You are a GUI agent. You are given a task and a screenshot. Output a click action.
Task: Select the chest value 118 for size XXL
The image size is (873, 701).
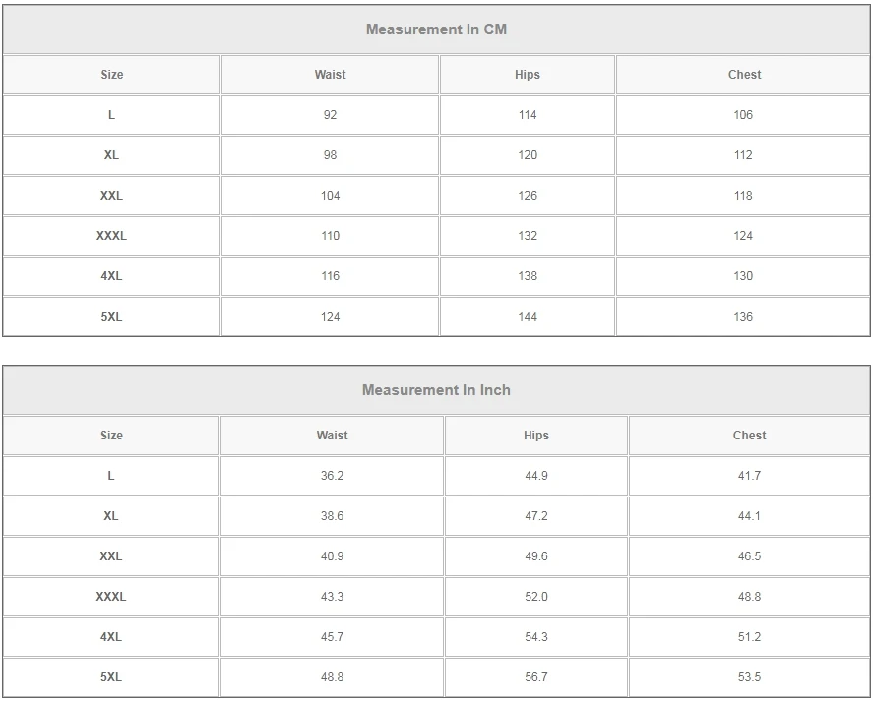[x=743, y=196]
